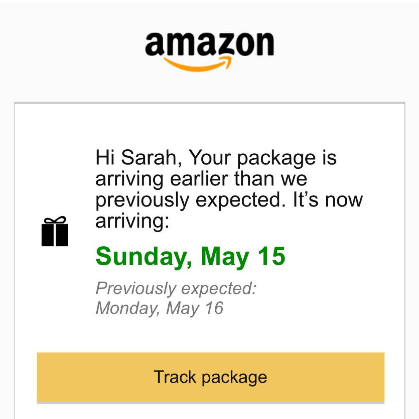Click the 'arriving earlier than we' text line
Screen dimensions: 419x419
pos(201,179)
